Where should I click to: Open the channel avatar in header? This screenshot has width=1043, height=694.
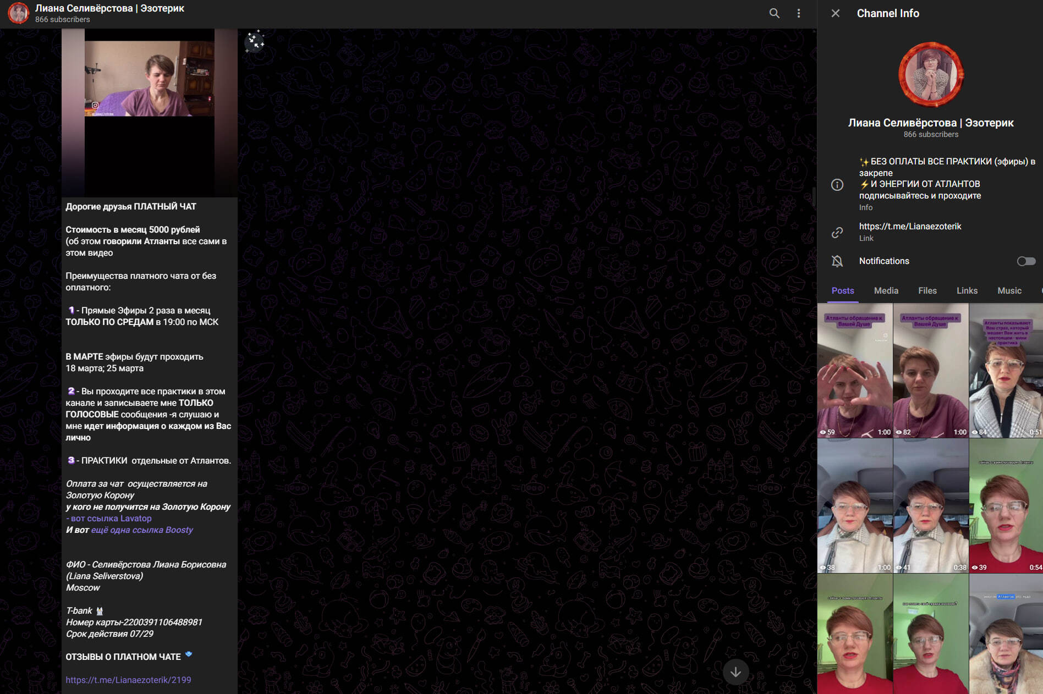pyautogui.click(x=18, y=13)
